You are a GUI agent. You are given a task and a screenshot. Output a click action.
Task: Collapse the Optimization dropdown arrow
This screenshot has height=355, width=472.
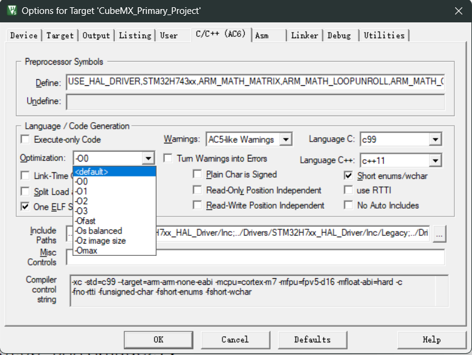(x=148, y=158)
